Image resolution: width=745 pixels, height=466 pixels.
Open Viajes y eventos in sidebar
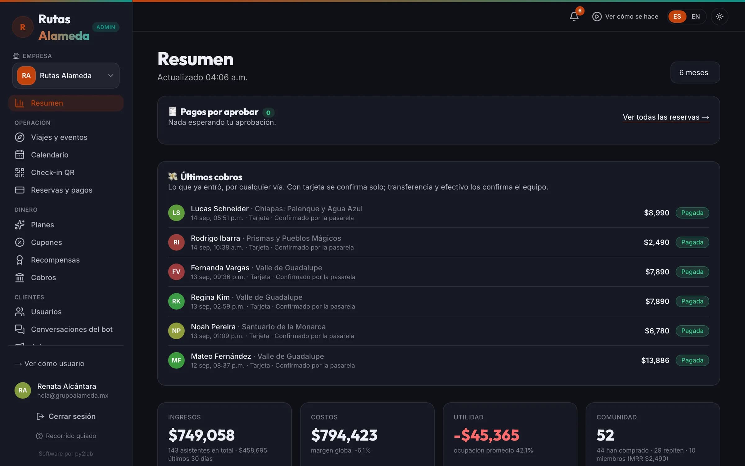pyautogui.click(x=66, y=137)
